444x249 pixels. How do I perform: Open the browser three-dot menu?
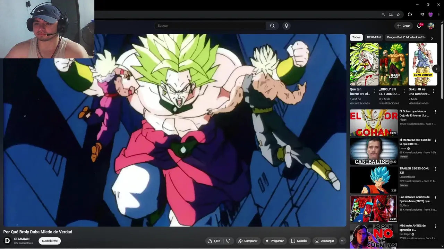click(439, 15)
